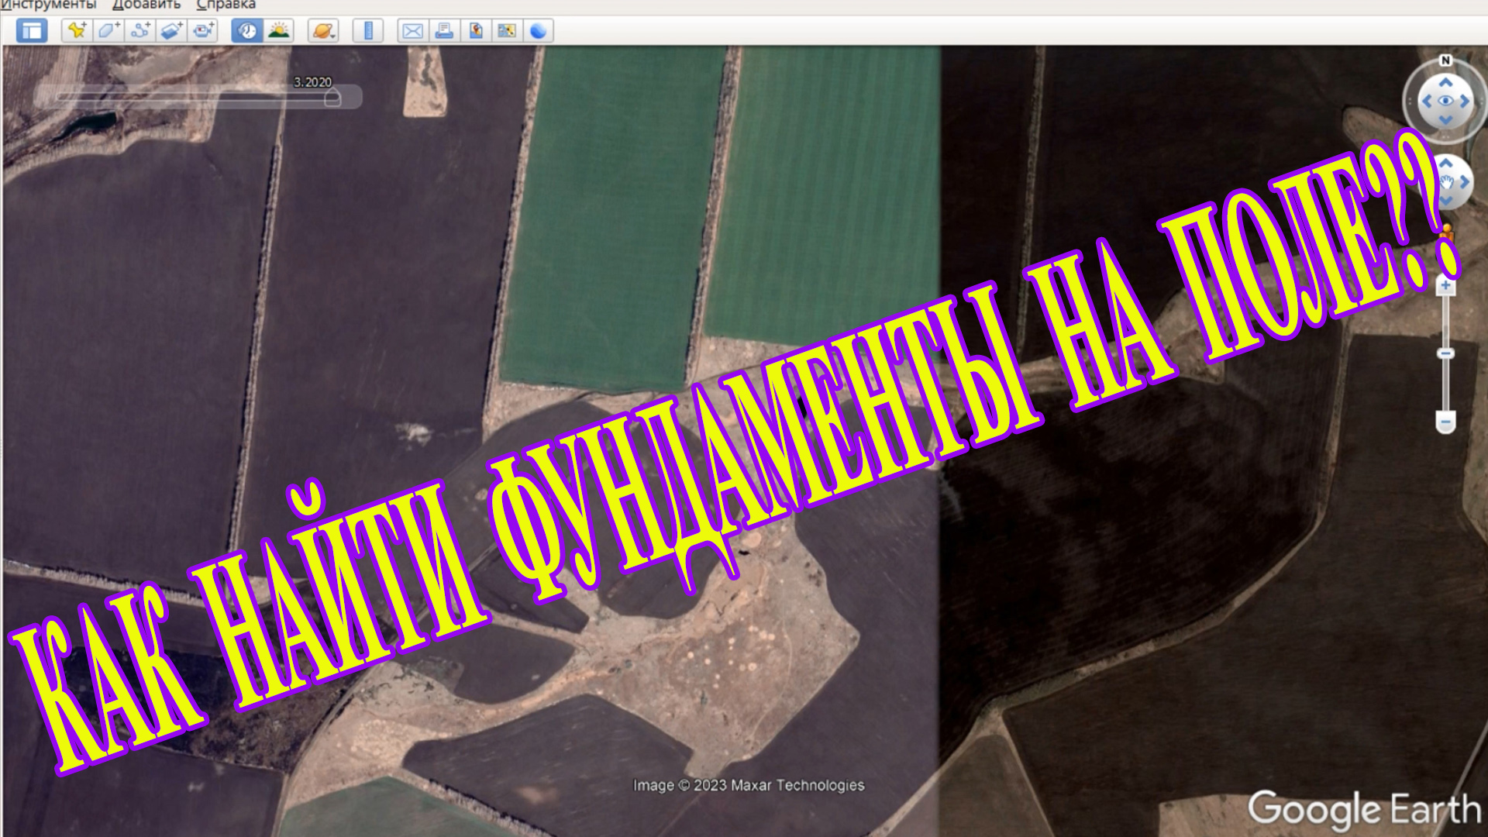1488x837 pixels.
Task: Open planet selection dropdown
Action: pos(323,31)
